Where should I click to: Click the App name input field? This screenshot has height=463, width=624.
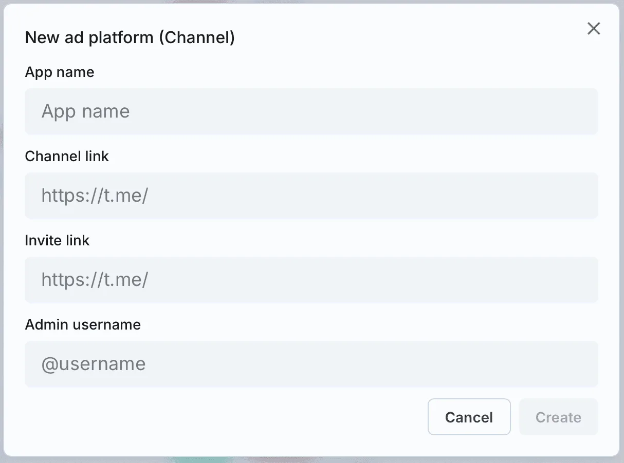[x=311, y=111]
